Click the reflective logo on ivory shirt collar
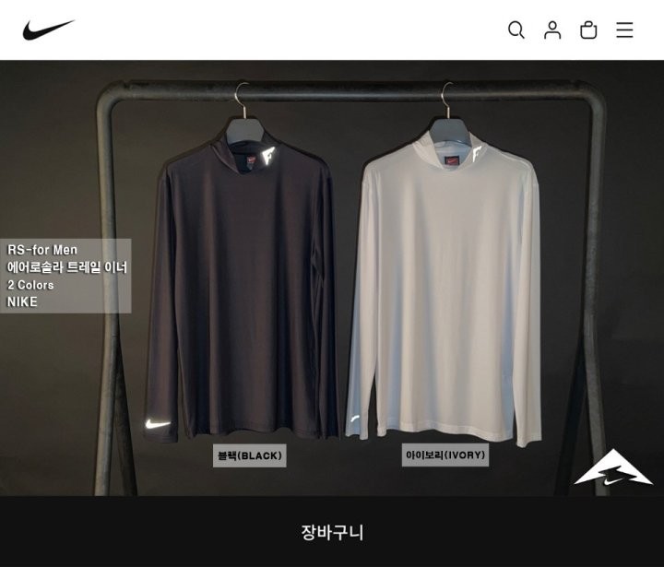Image resolution: width=664 pixels, height=567 pixels. click(x=478, y=153)
